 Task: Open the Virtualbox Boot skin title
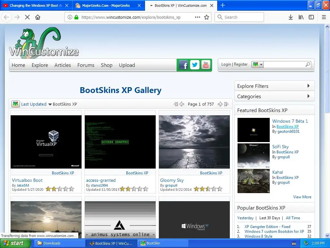(x=27, y=180)
